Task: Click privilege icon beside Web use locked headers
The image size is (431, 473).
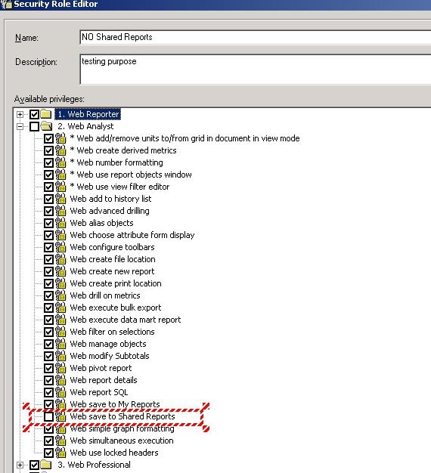Action: click(60, 453)
